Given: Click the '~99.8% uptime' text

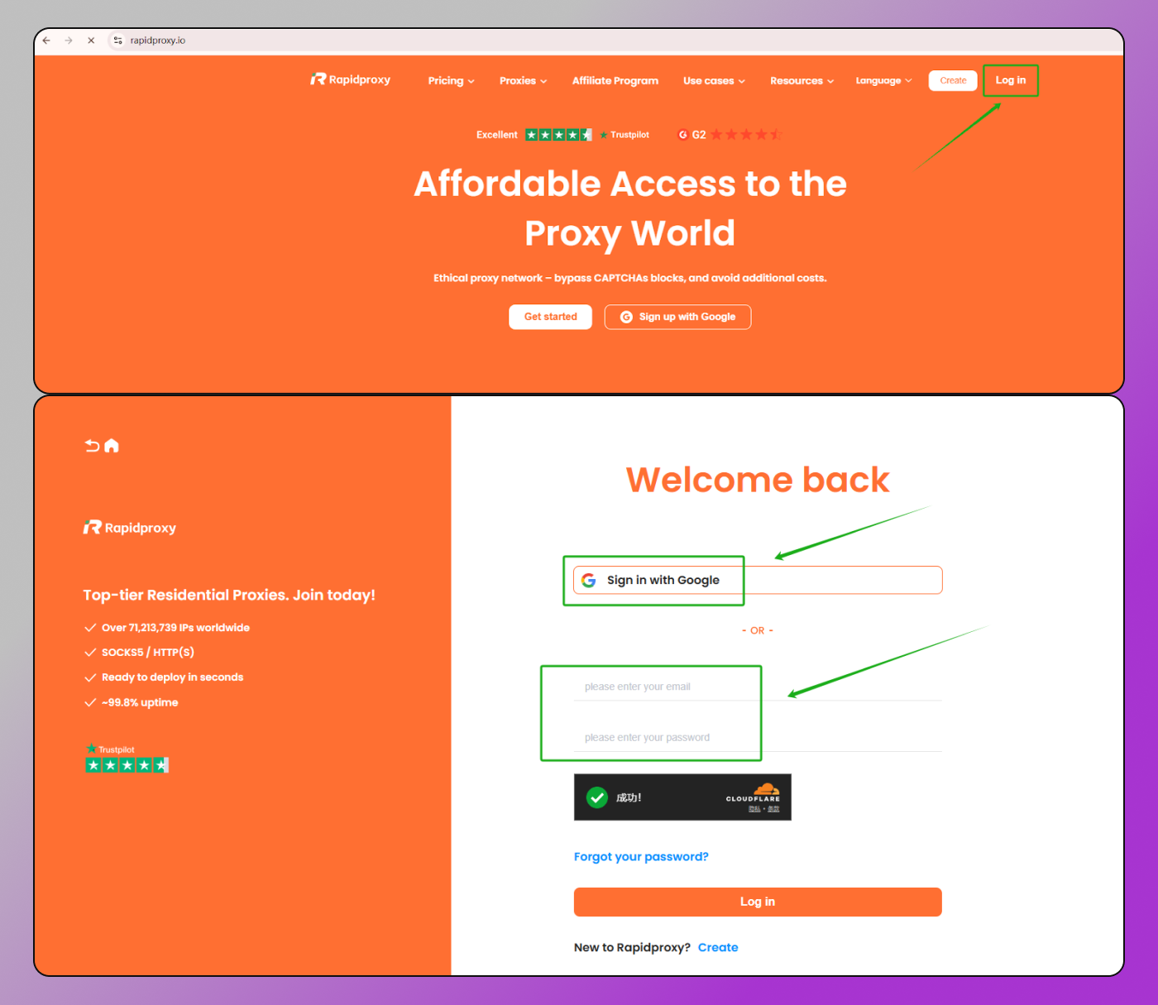Looking at the screenshot, I should (140, 702).
